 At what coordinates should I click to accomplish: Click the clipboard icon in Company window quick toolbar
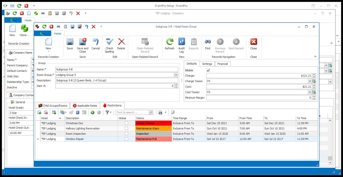pyautogui.click(x=50, y=13)
